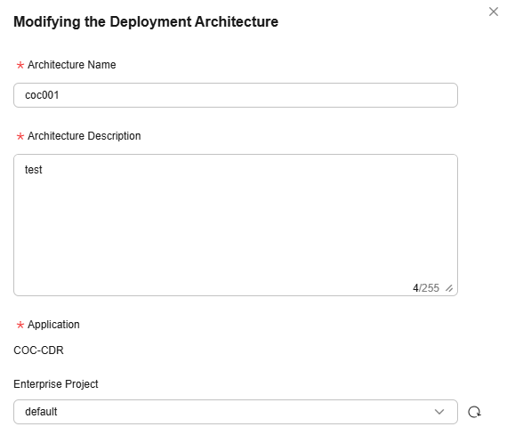Image resolution: width=507 pixels, height=443 pixels.
Task: Open the Enterprise Project combo box
Action: [236, 412]
